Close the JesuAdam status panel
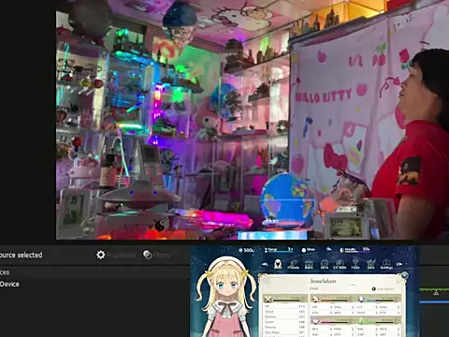 [404, 275]
